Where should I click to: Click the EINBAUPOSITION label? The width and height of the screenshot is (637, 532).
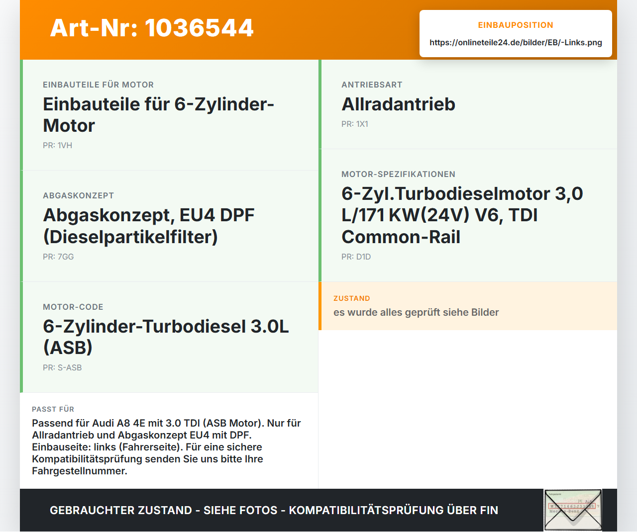point(516,25)
